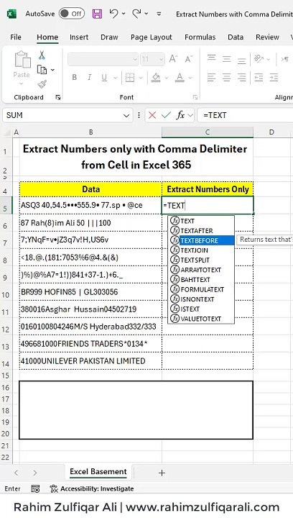Click the Paste clipboard icon
This screenshot has height=518, width=293.
coord(22,60)
